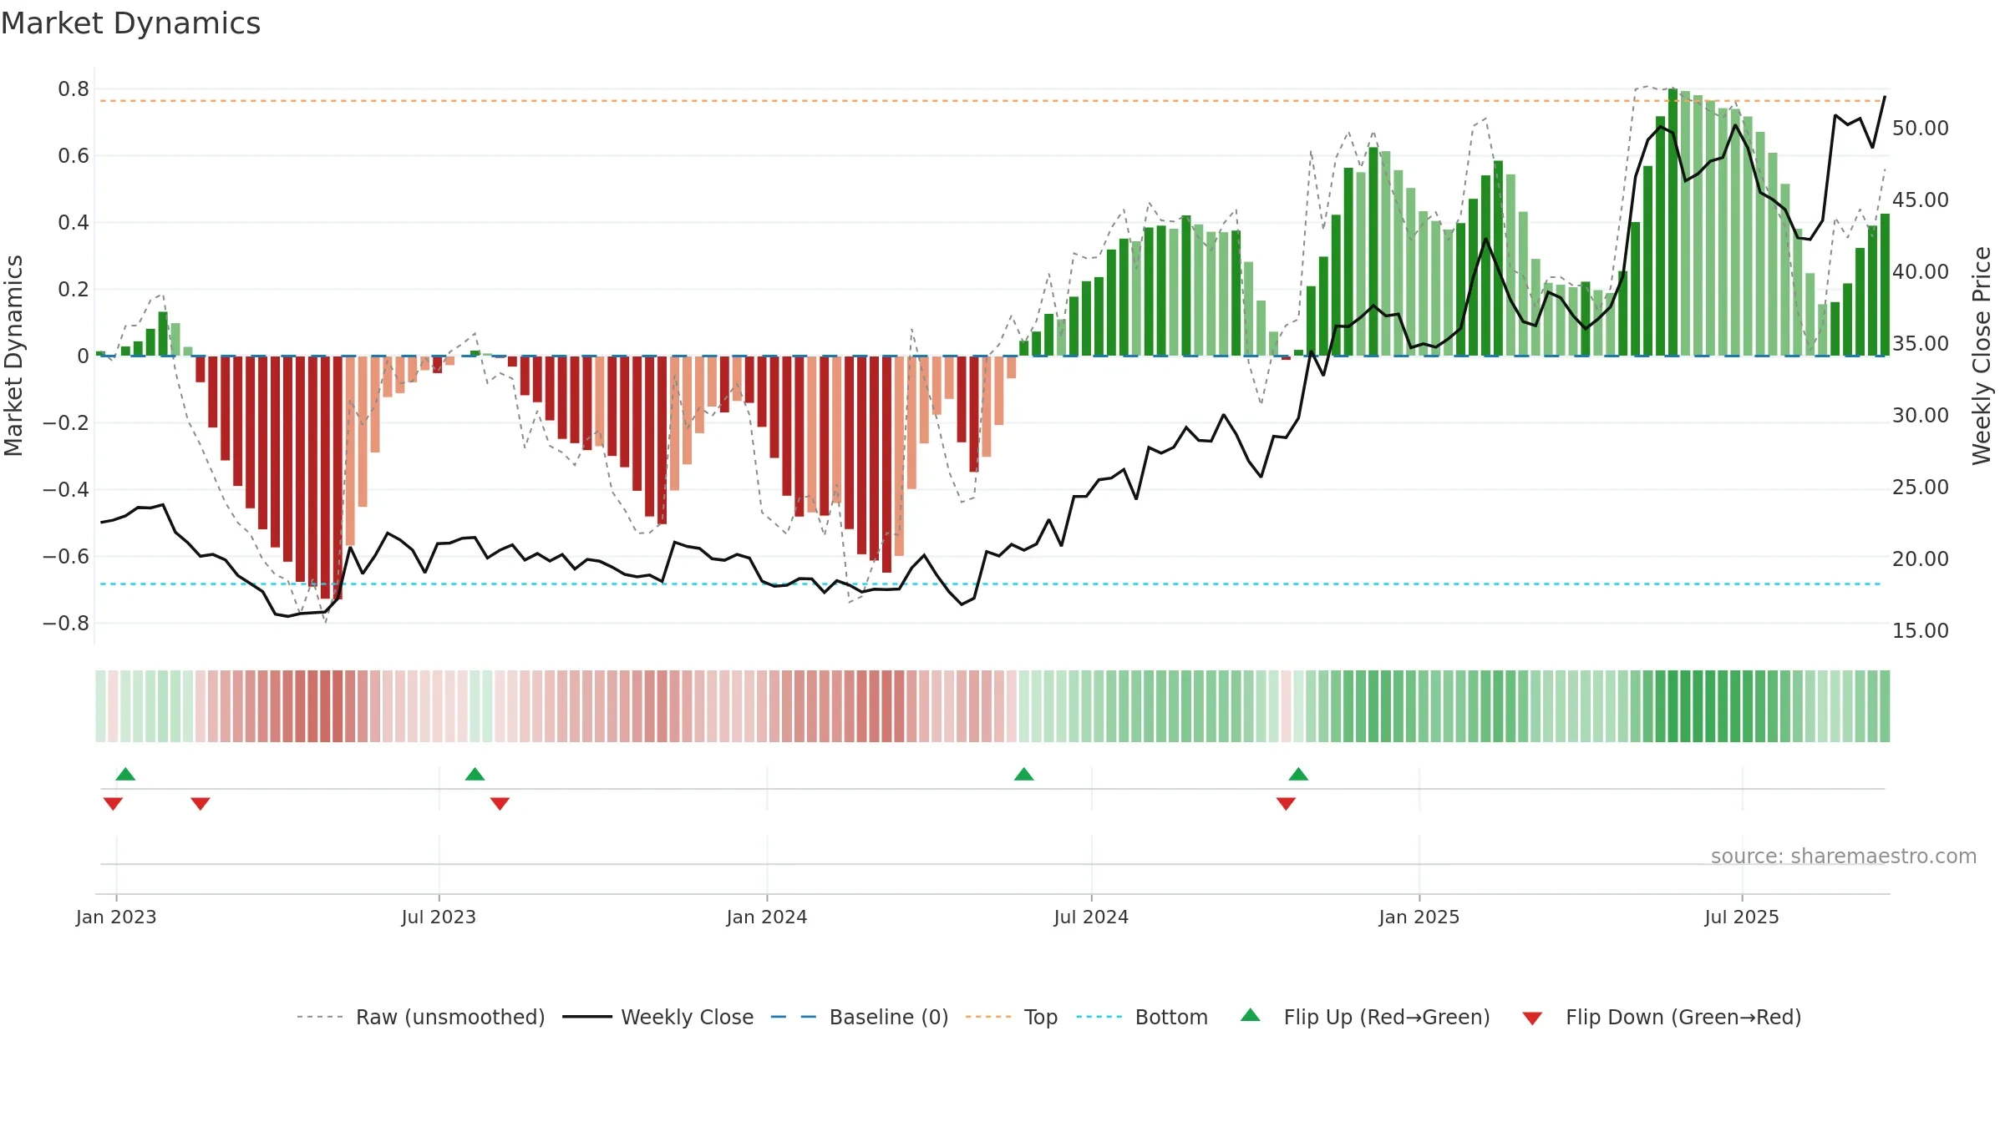Click the red Flip Down marker after Jul 2023

click(500, 804)
